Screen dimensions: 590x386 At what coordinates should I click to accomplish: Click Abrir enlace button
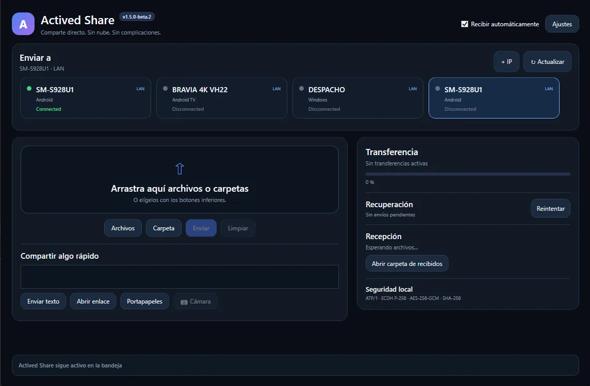click(93, 301)
